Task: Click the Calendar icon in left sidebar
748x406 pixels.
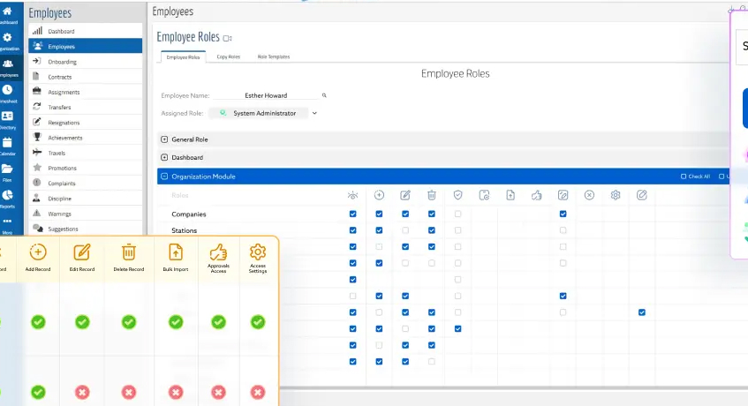Action: click(x=7, y=145)
